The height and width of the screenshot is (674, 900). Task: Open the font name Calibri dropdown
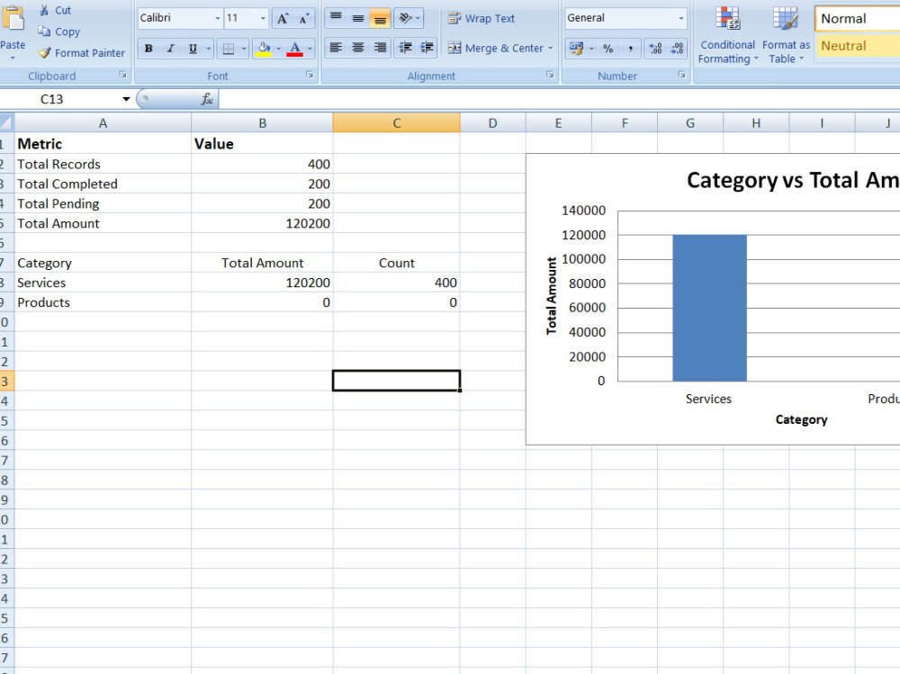(x=218, y=18)
